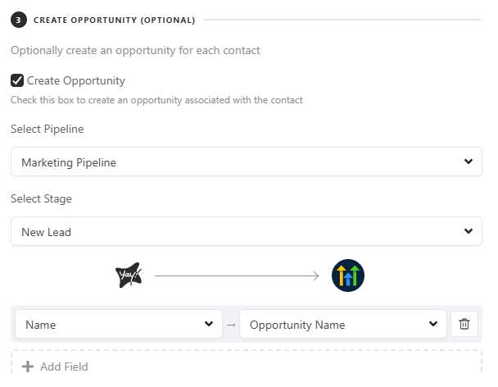Click the Create Opportunity (Optional) section heading

[x=115, y=20]
